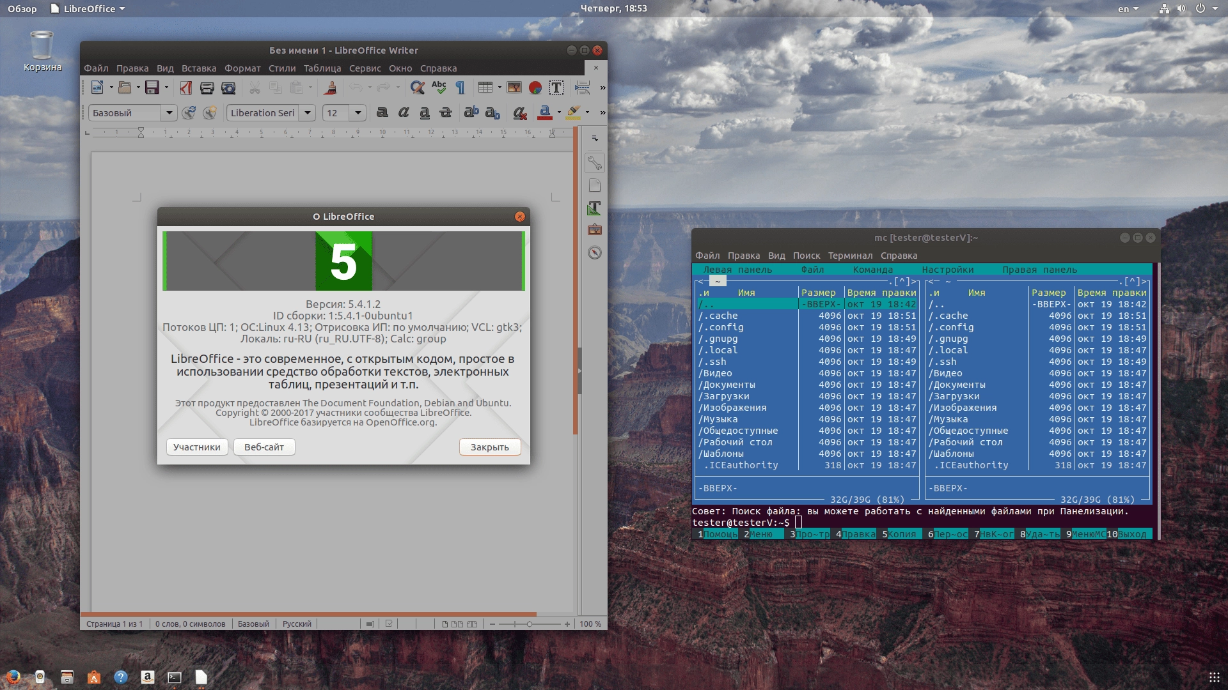The width and height of the screenshot is (1228, 690).
Task: Click Закрыть to close About dialog
Action: point(490,447)
